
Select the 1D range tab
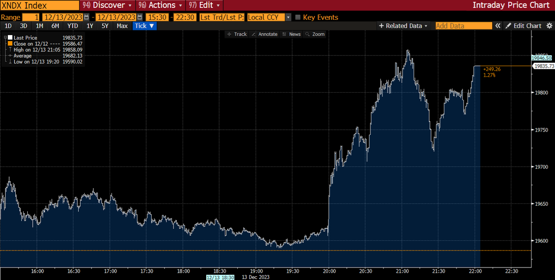[8, 26]
